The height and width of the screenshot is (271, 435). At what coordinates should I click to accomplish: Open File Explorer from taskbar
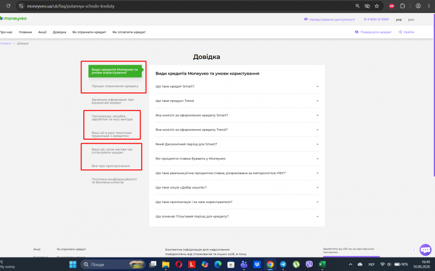click(x=165, y=264)
